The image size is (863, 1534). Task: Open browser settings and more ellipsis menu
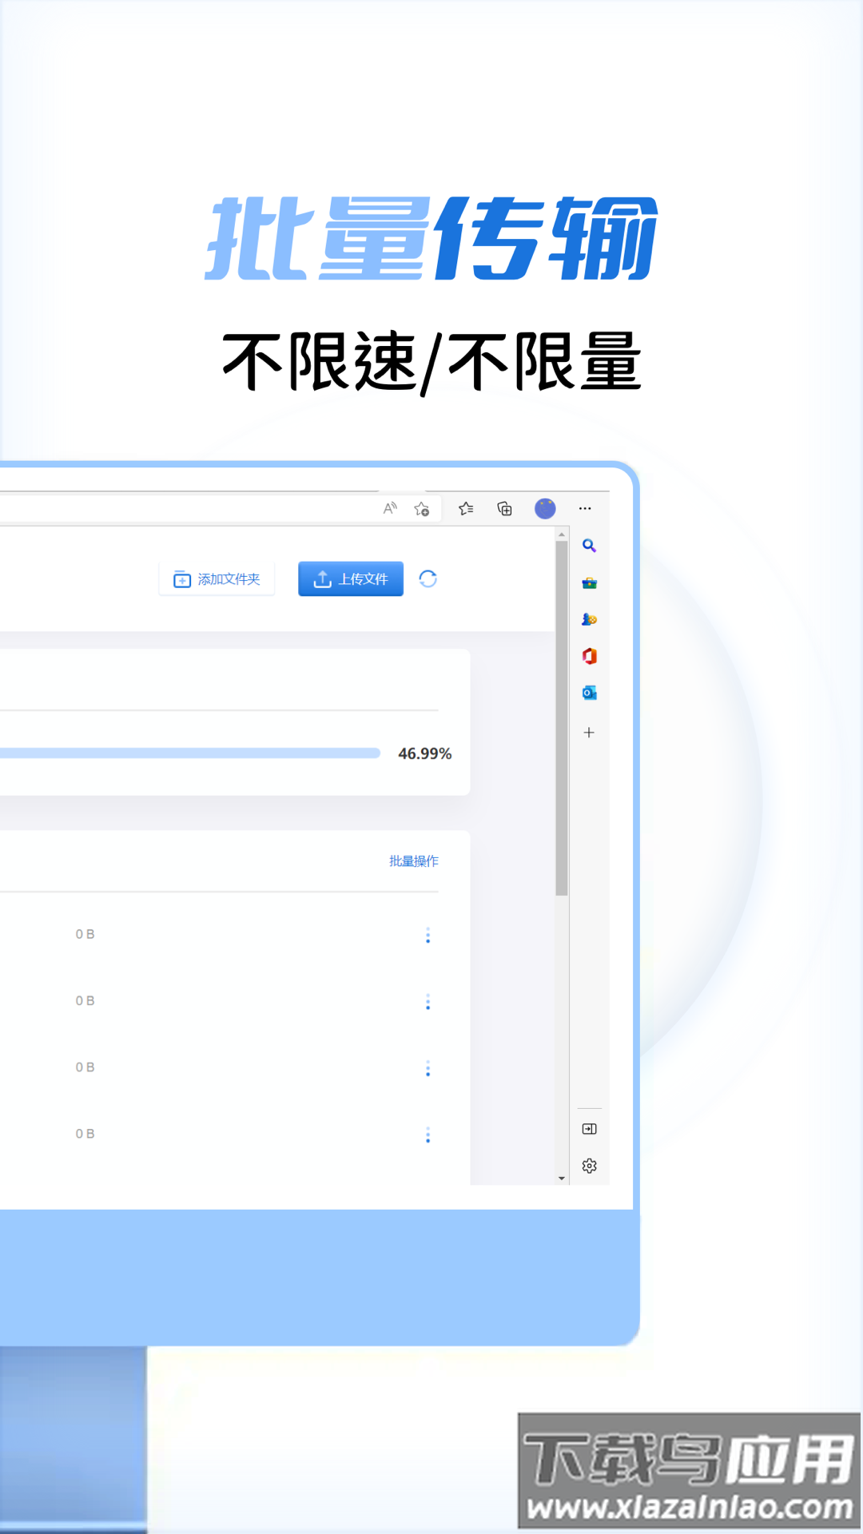tap(585, 509)
